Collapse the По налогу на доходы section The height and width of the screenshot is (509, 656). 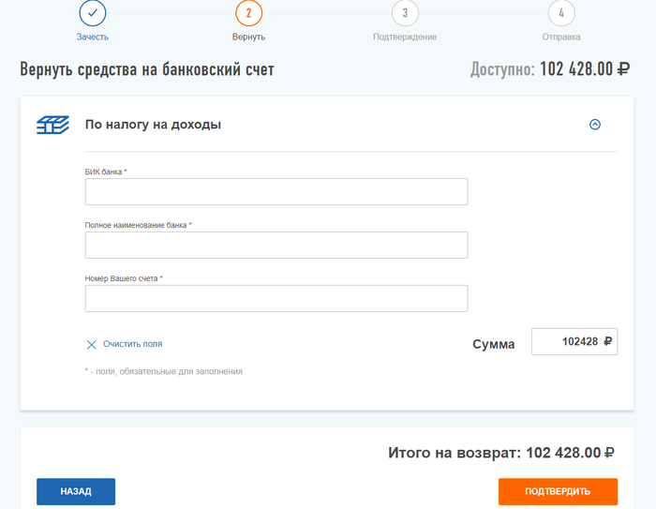[x=594, y=125]
